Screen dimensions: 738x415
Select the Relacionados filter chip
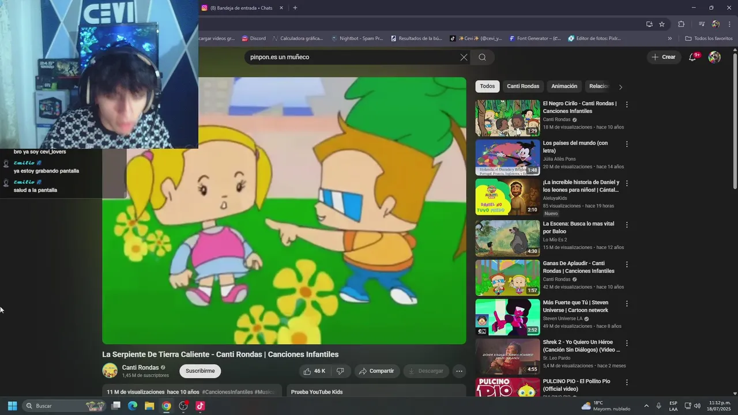[x=598, y=86]
